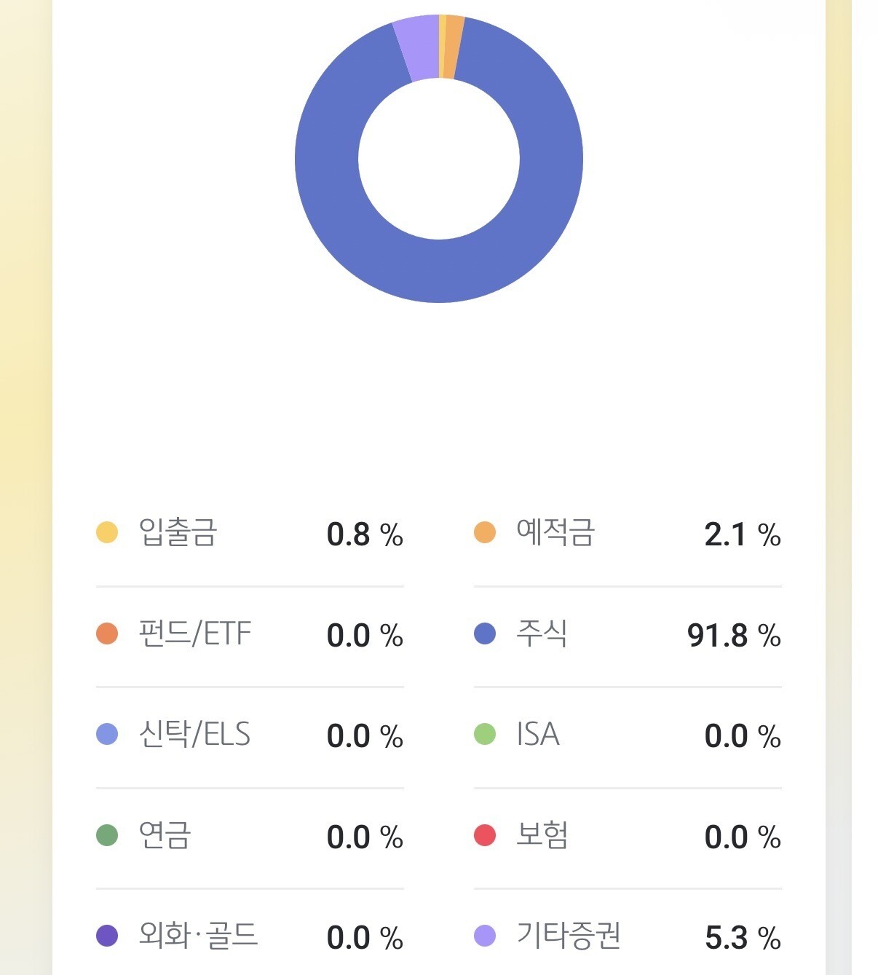The height and width of the screenshot is (975, 878).
Task: Click the red 보험 legend dot
Action: pos(485,835)
